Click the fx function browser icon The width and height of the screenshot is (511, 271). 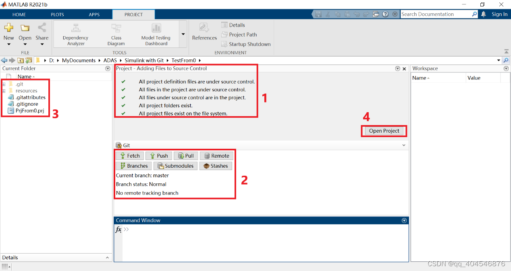click(118, 230)
